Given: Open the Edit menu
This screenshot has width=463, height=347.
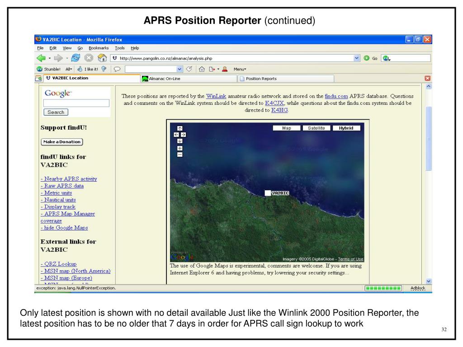Looking at the screenshot, I should pos(53,48).
